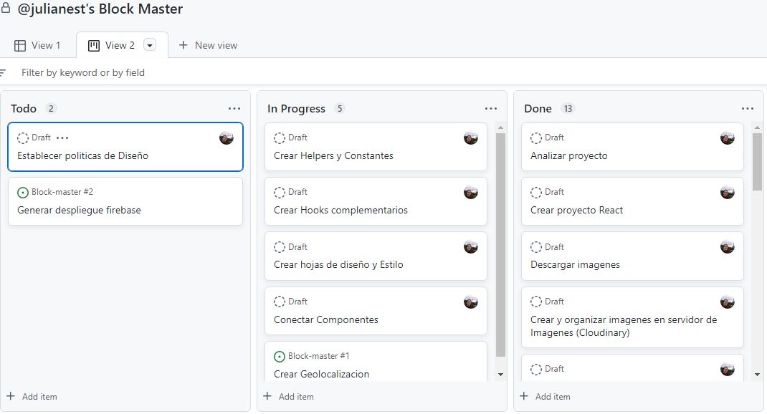Open the card menu on Establecer politicas card

pyautogui.click(x=63, y=138)
